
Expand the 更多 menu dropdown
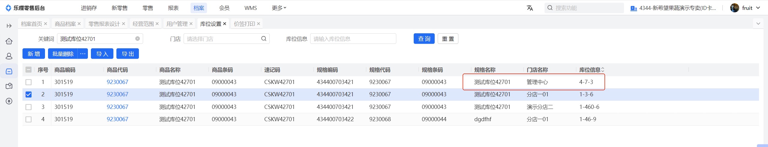tap(279, 8)
